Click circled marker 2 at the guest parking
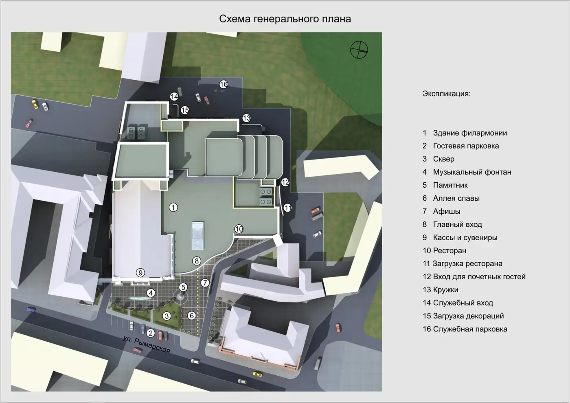This screenshot has width=570, height=403. tap(151, 333)
